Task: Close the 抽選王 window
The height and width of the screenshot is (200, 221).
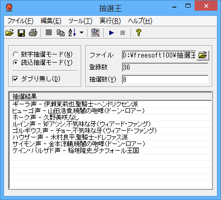Action: coord(206,6)
